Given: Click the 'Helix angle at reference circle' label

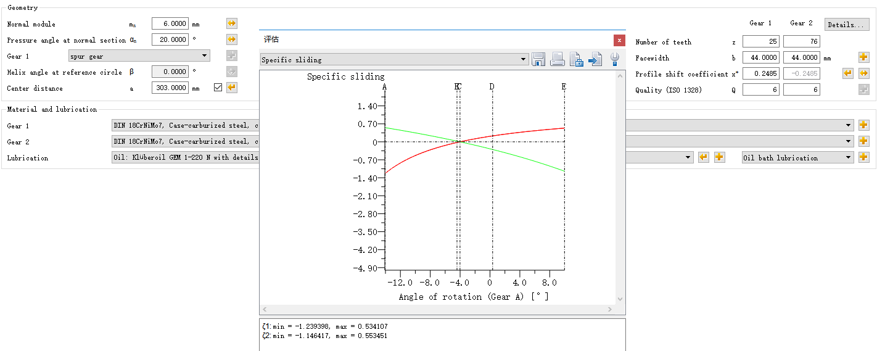Looking at the screenshot, I should click(65, 72).
